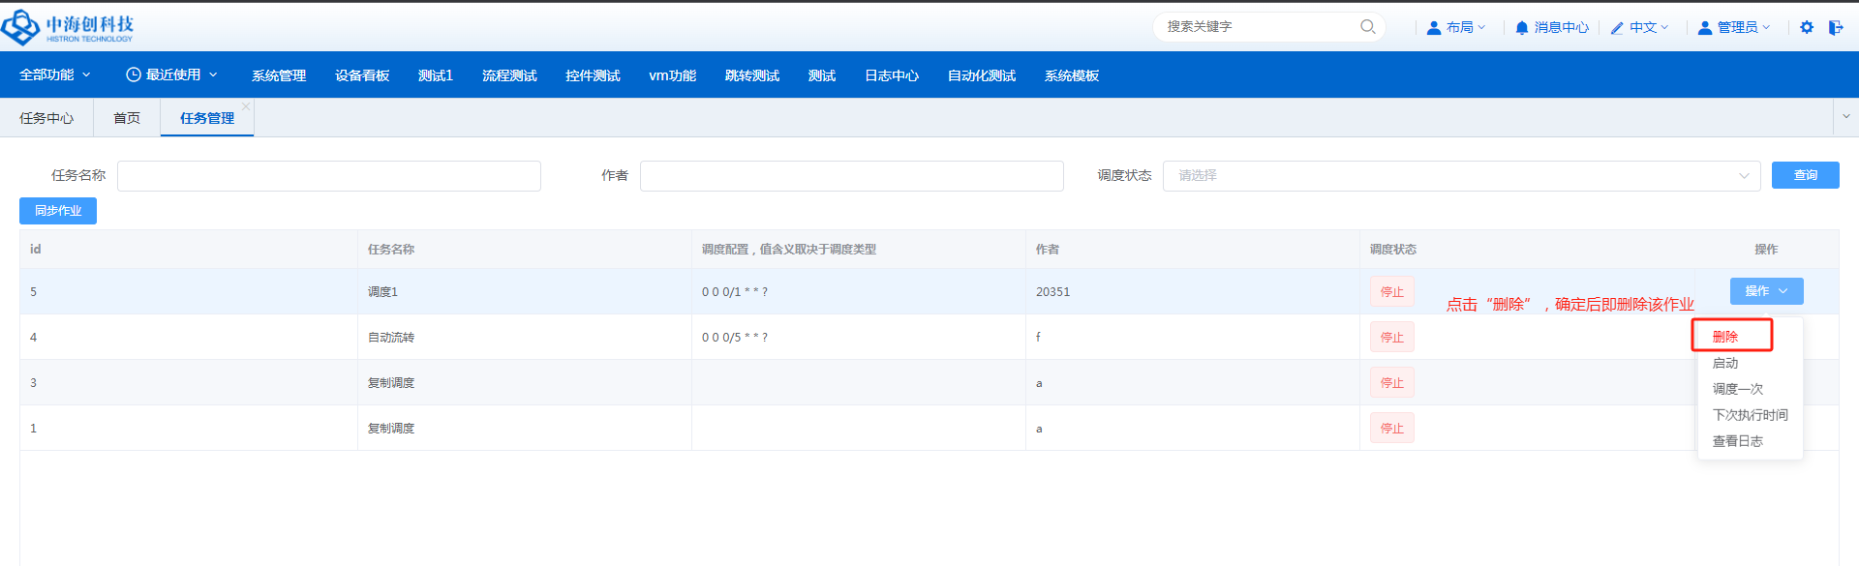Choose 查看日志 in the dropdown menu
1859x566 pixels.
coord(1737,441)
